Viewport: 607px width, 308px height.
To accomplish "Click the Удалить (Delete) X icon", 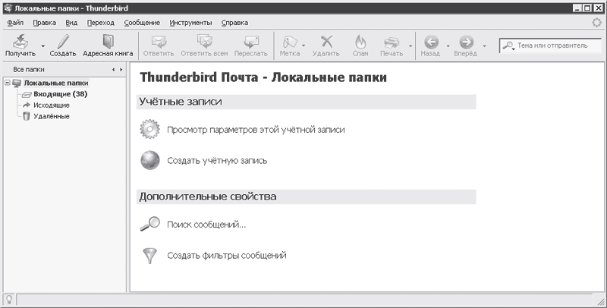I will coord(326,42).
